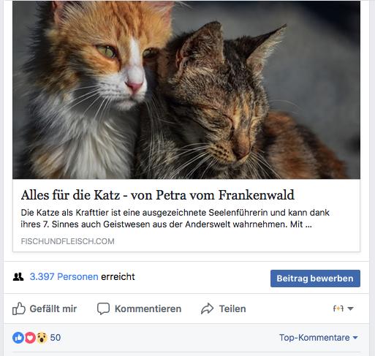This screenshot has height=356, width=375.
Task: Click the people icon beside reach count
Action: [18, 277]
